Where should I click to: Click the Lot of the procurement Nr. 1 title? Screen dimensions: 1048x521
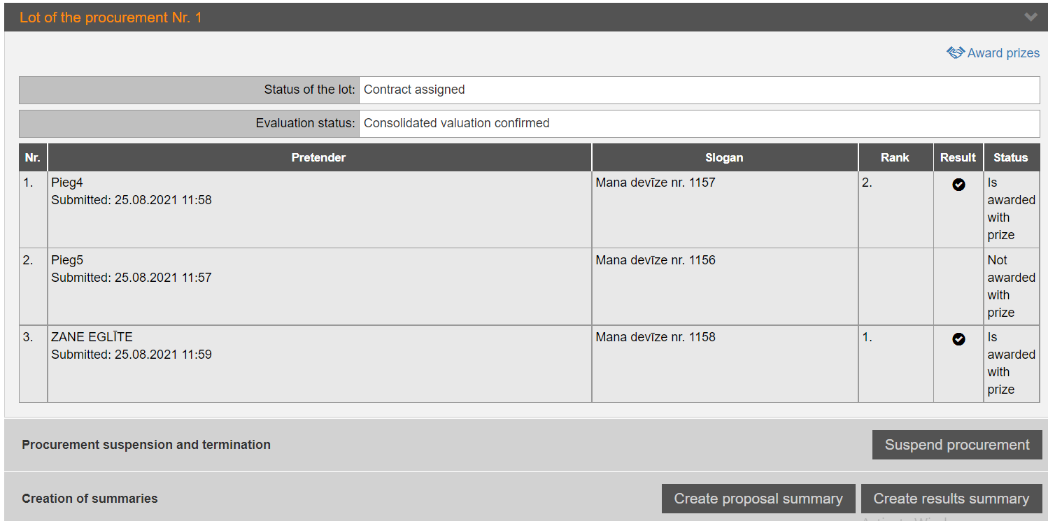coord(111,17)
